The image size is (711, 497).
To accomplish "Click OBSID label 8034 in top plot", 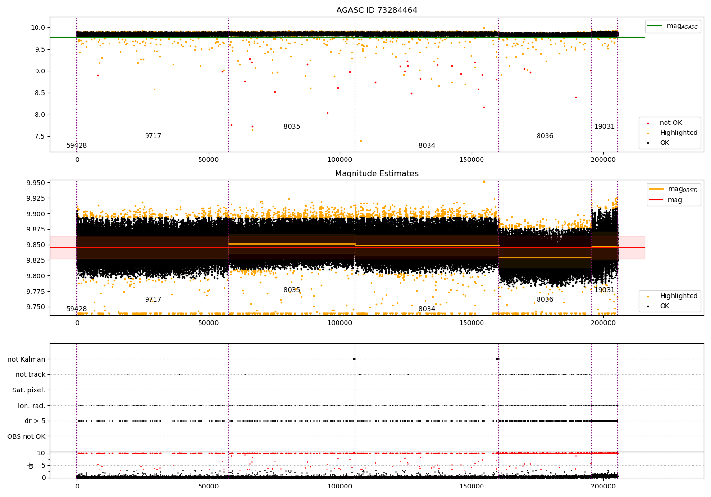I will click(427, 146).
